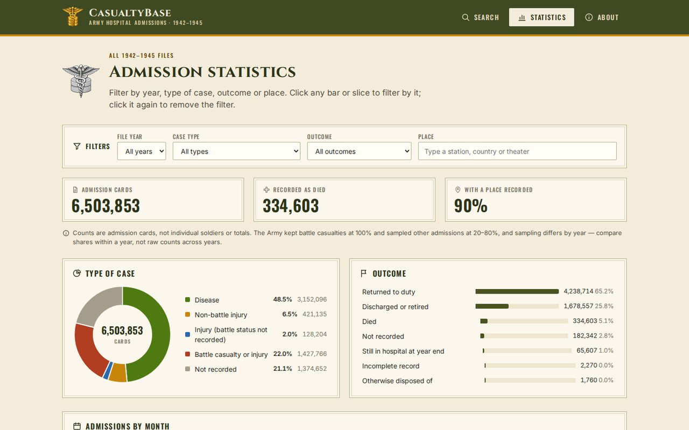Click the orange Non-battle injury legend swatch

187,314
